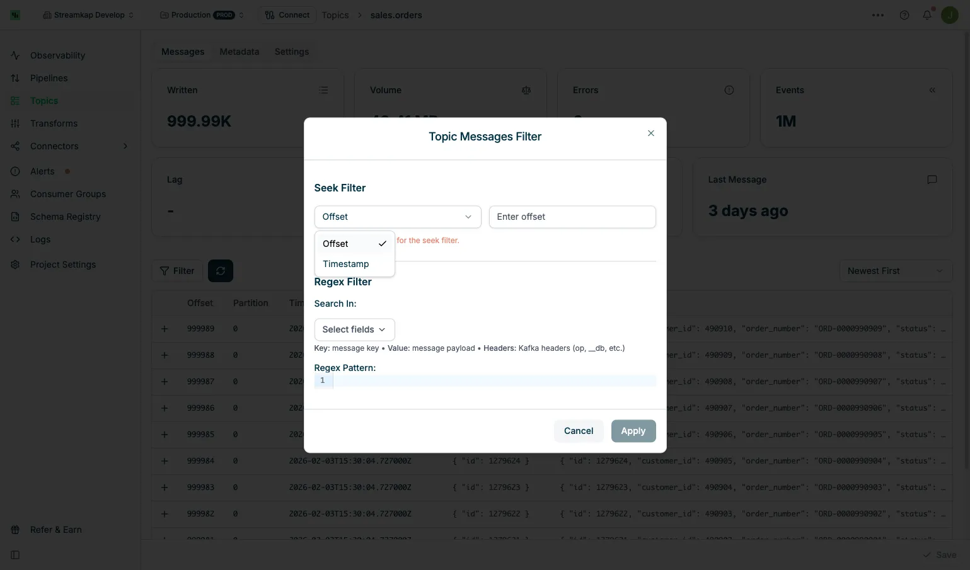
Task: Click the Streamkap logo icon
Action: (15, 15)
